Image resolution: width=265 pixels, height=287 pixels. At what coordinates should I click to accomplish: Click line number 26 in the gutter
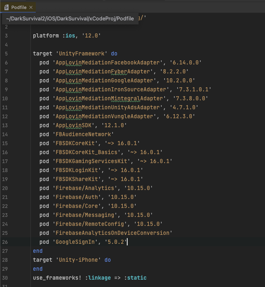tap(6, 242)
